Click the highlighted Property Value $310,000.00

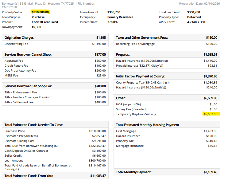click(41, 12)
